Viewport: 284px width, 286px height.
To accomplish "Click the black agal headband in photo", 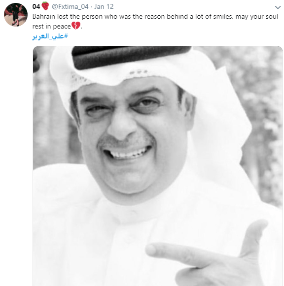I will tap(131, 56).
